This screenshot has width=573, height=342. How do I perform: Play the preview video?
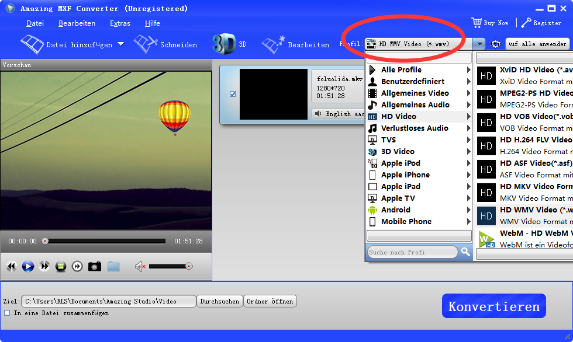click(28, 266)
